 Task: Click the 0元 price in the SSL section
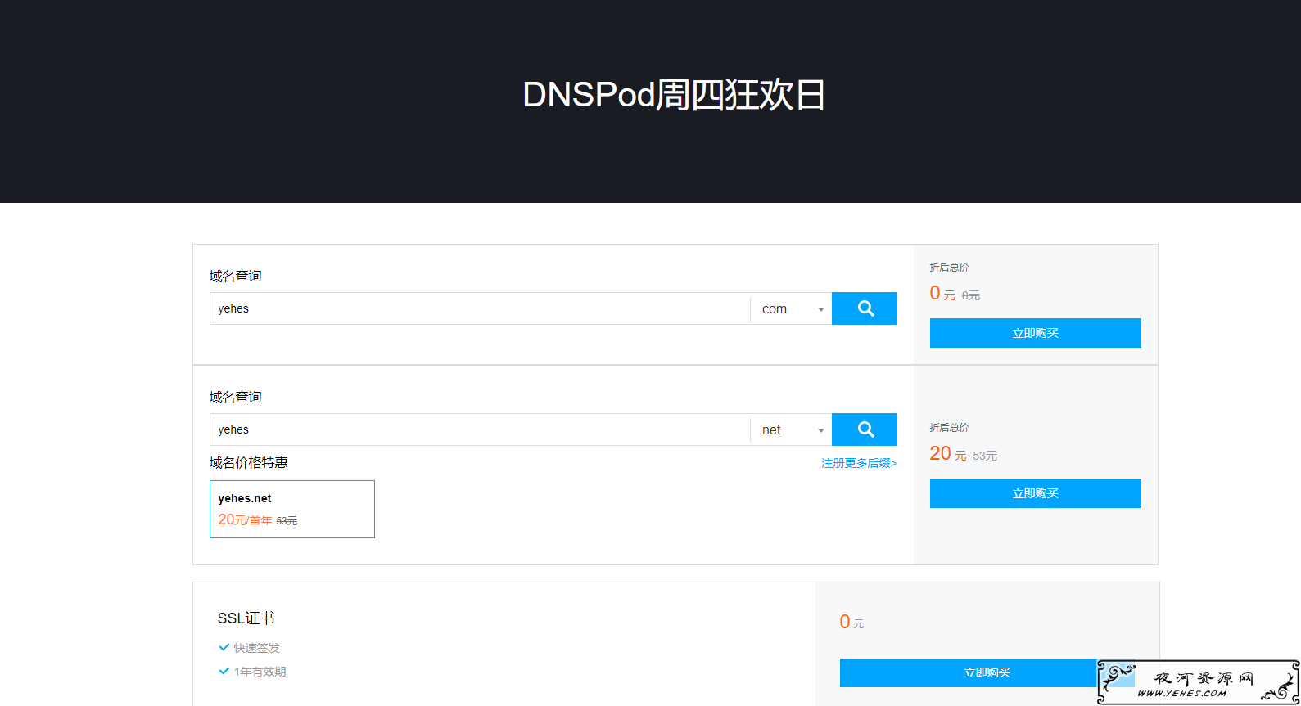(852, 623)
